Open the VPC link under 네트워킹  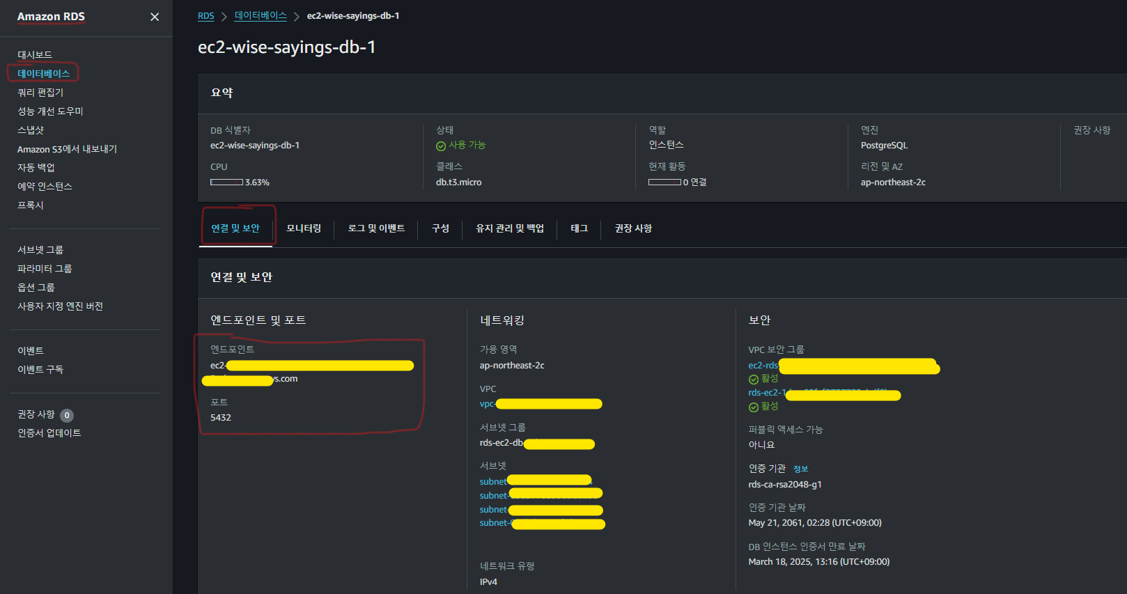[541, 404]
